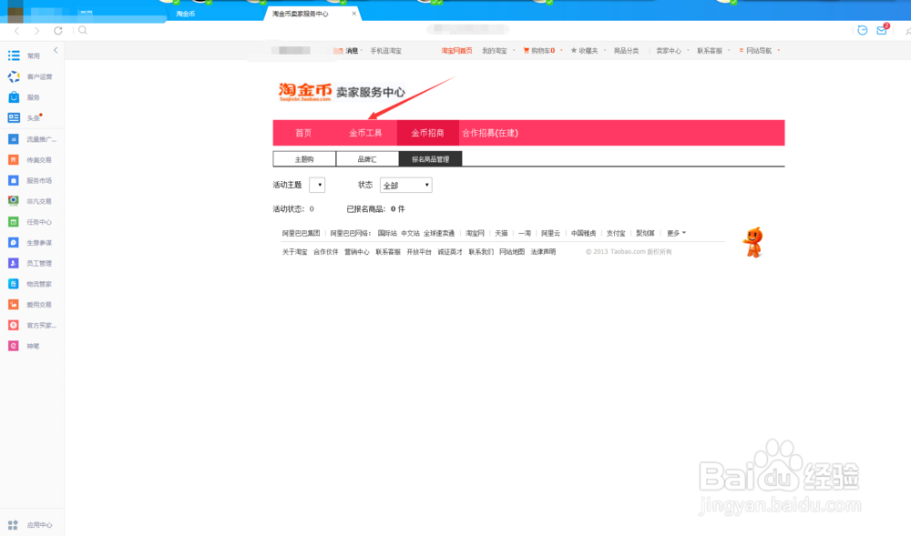Click the 全球速卖通 footer link
Screen dimensions: 911x536
pyautogui.click(x=439, y=233)
